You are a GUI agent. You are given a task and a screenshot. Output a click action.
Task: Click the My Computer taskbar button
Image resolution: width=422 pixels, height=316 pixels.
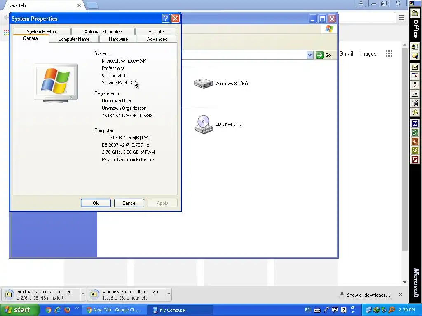pos(181,310)
